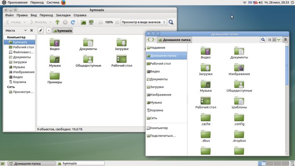
Task: Go back in Домашняя папка window
Action: pyautogui.click(x=149, y=39)
